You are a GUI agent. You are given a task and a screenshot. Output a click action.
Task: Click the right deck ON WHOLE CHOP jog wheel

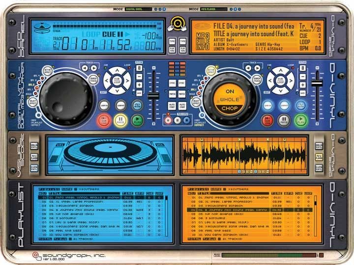[230, 99]
